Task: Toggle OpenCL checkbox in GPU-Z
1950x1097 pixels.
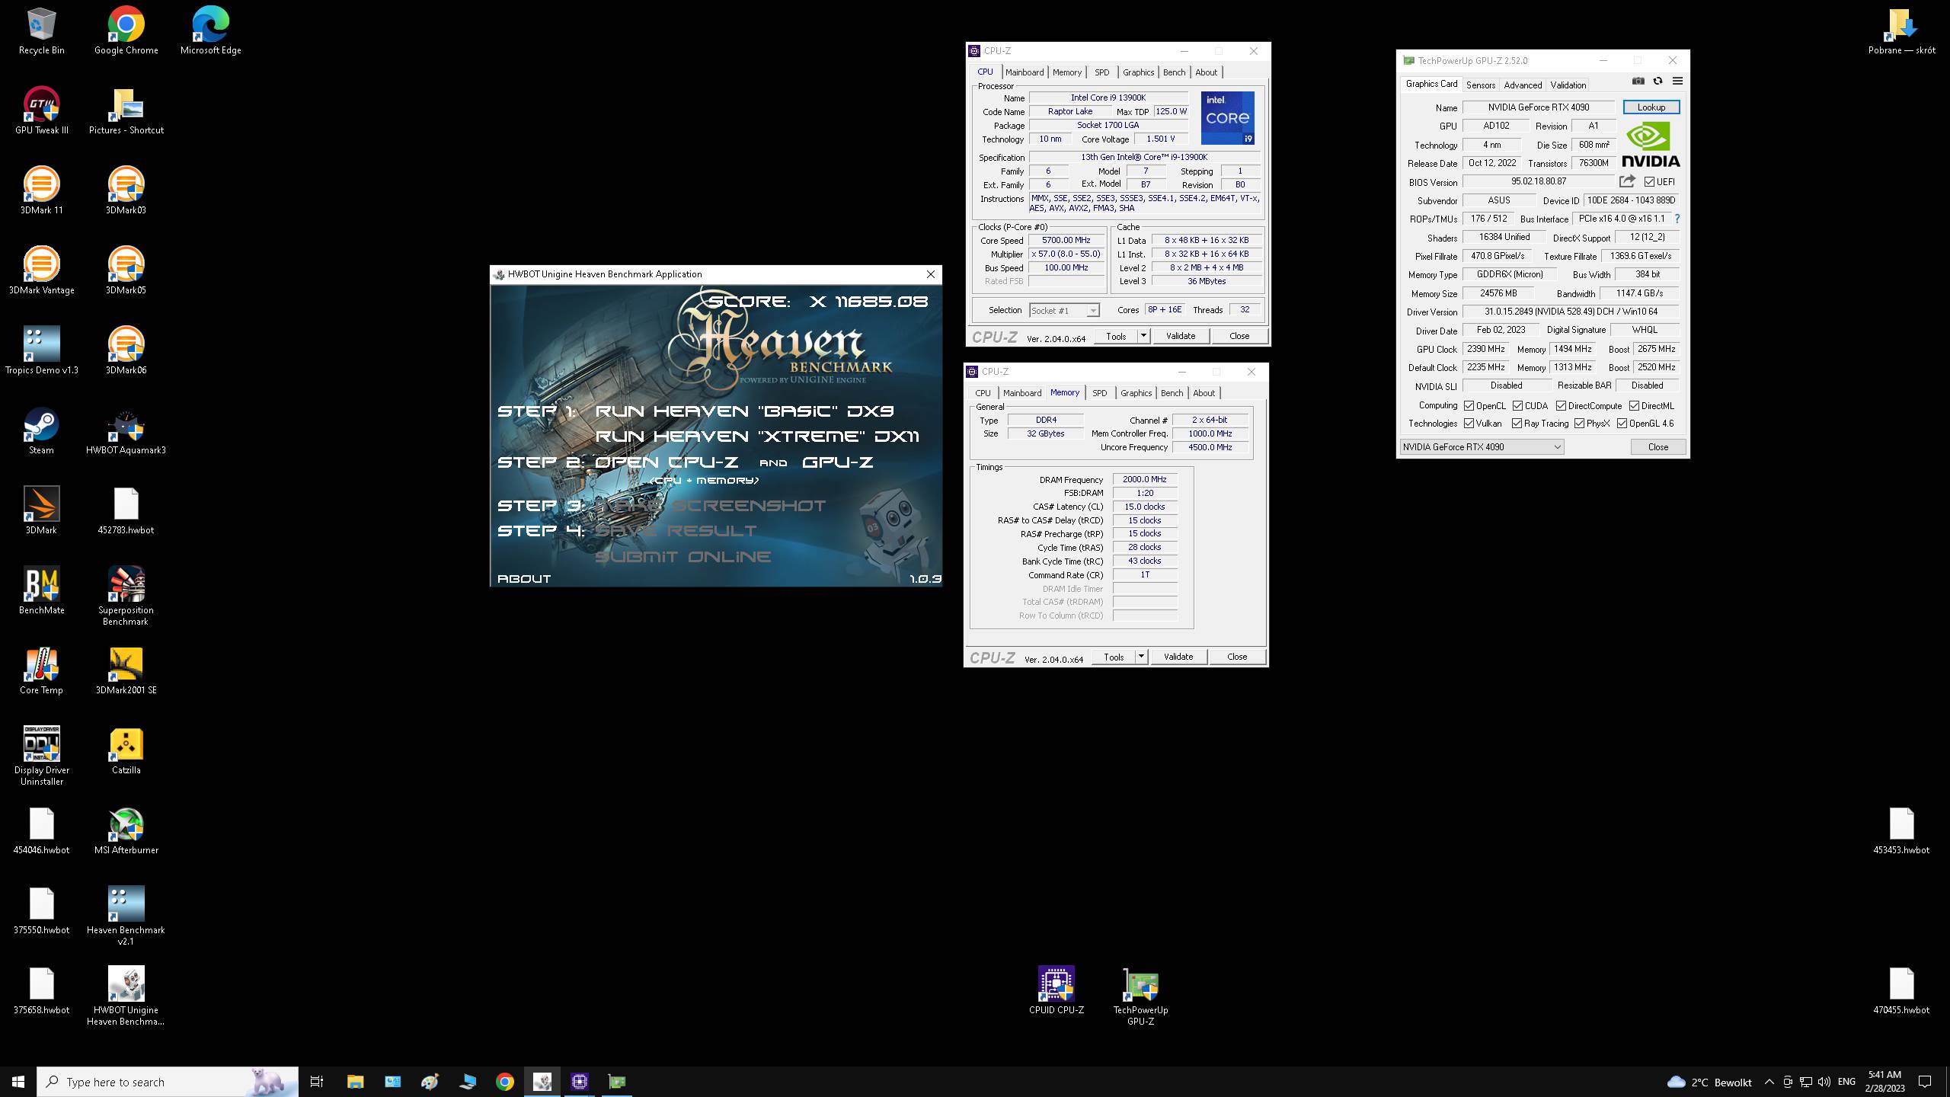Action: pos(1469,406)
